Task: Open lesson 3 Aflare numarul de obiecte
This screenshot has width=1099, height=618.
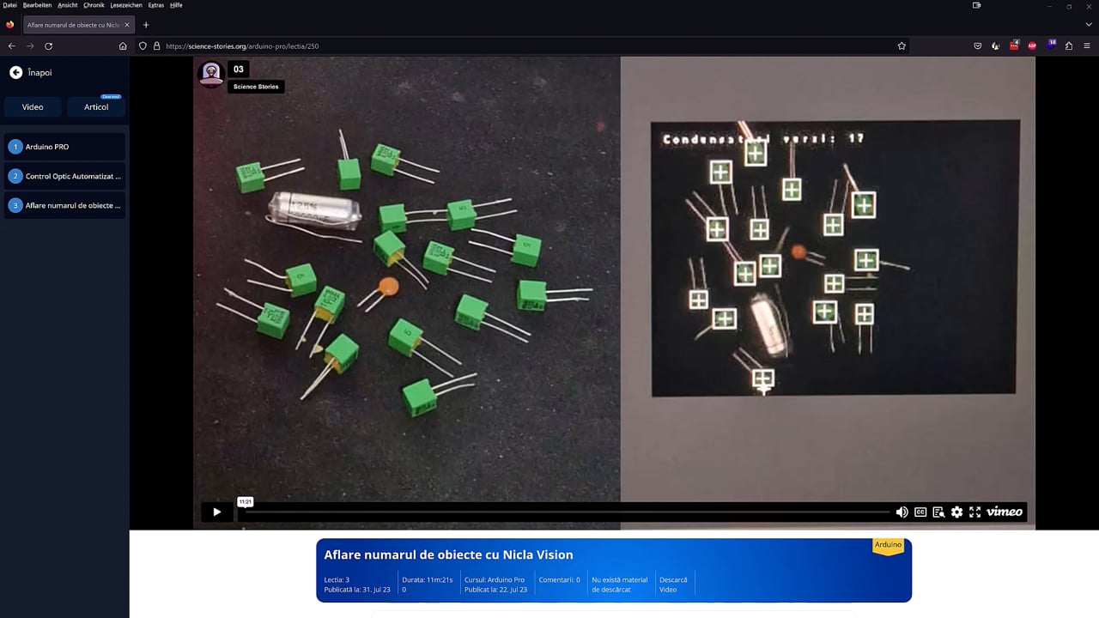Action: [x=64, y=205]
